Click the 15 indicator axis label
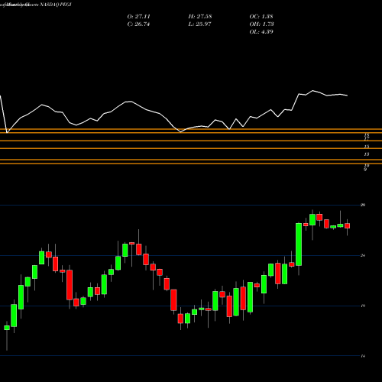 tap(367, 147)
